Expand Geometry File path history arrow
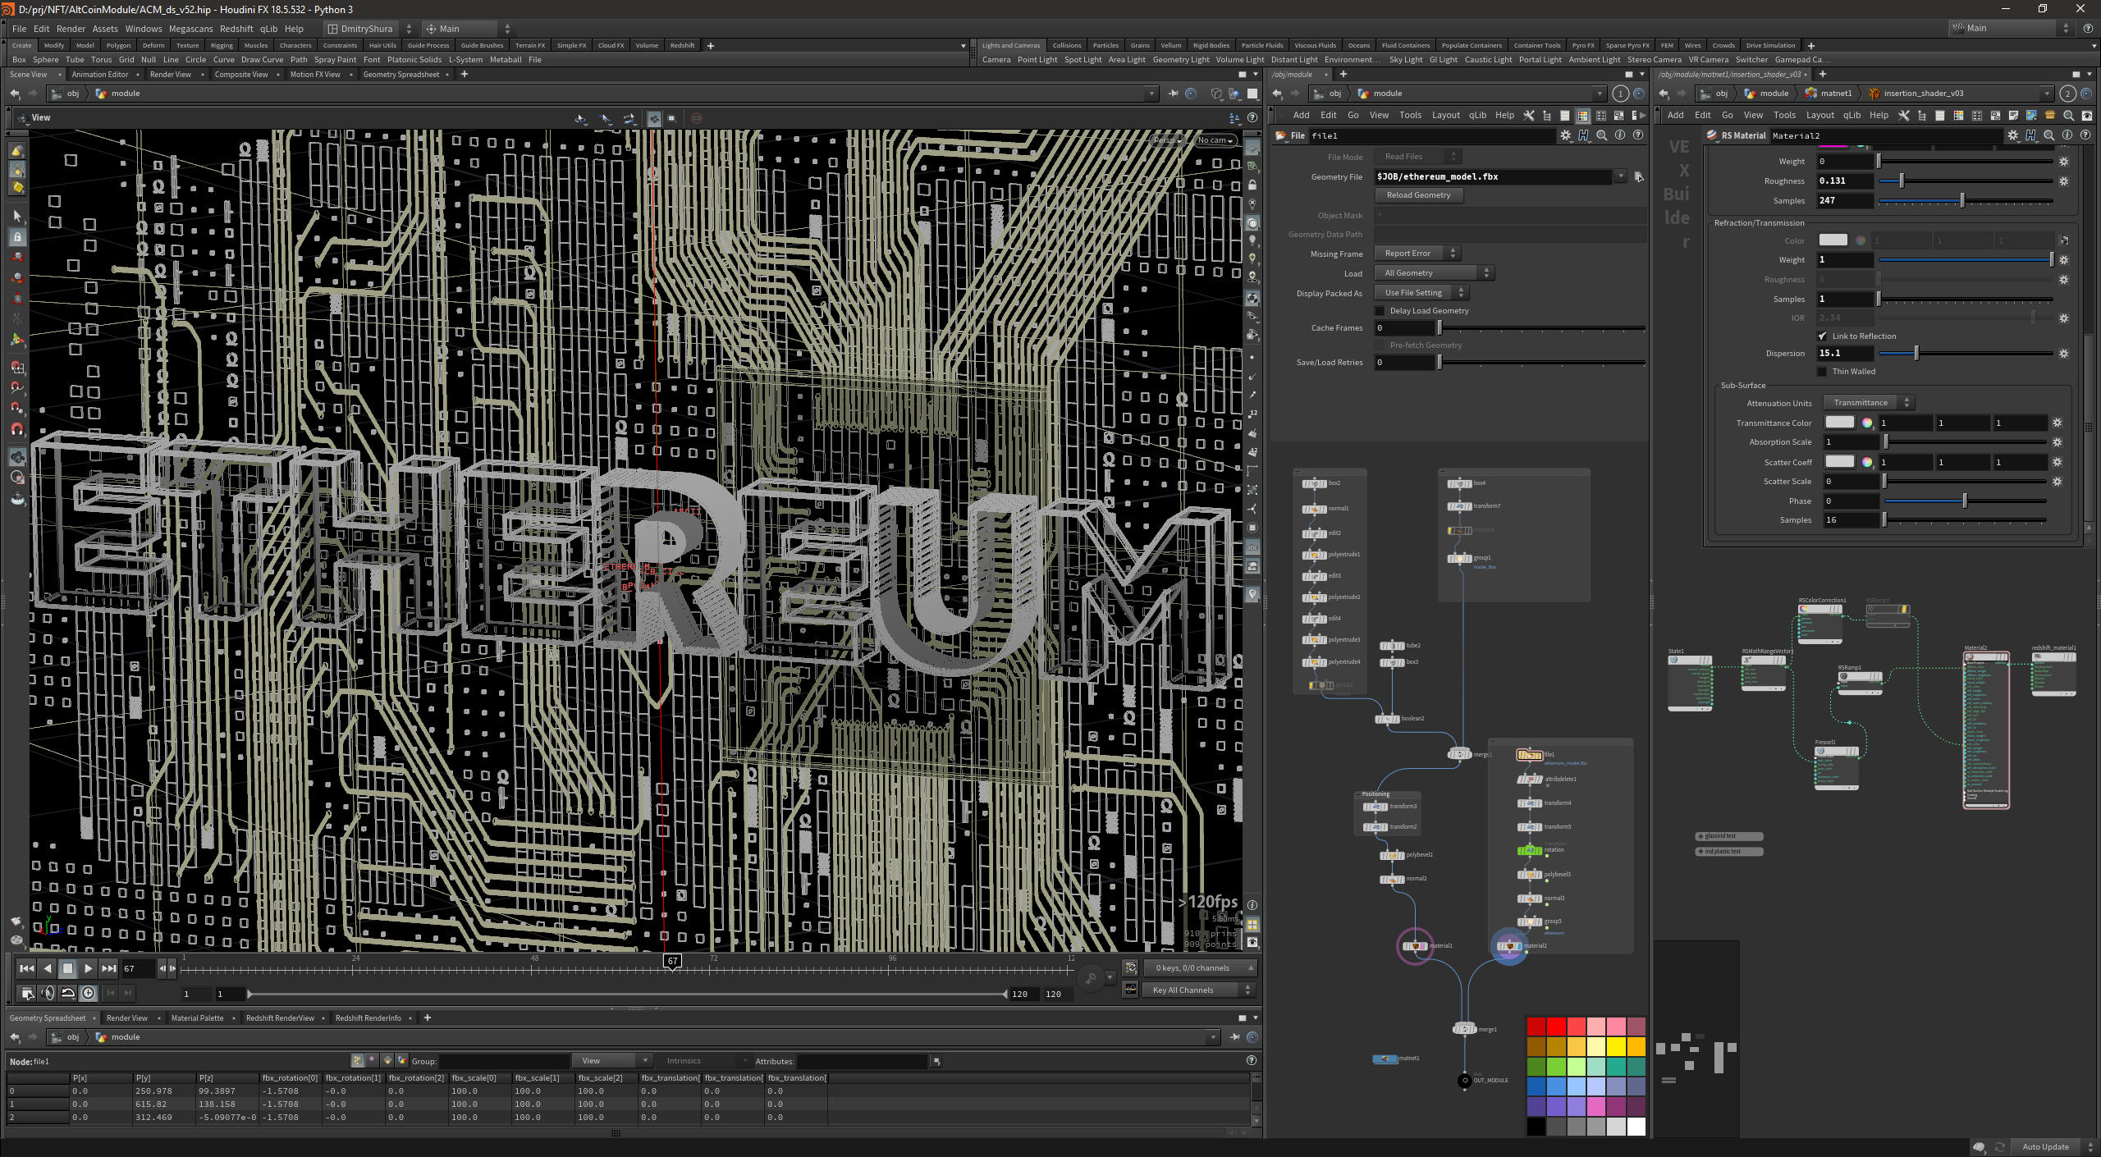The height and width of the screenshot is (1157, 2101). pyautogui.click(x=1621, y=176)
